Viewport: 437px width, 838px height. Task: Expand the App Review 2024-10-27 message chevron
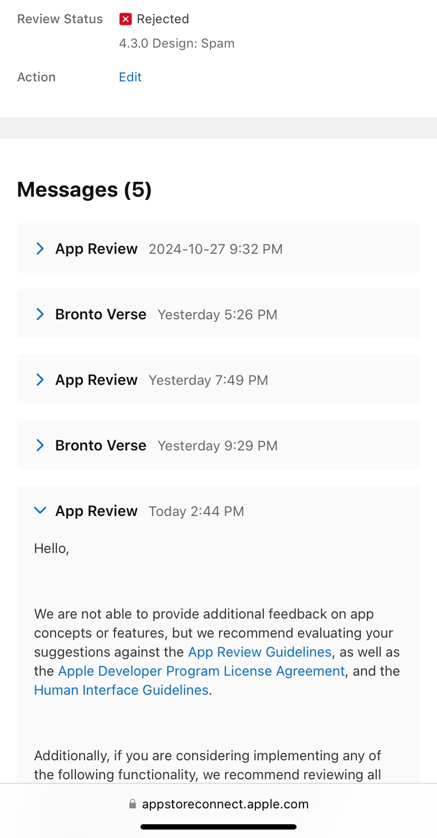click(x=40, y=248)
